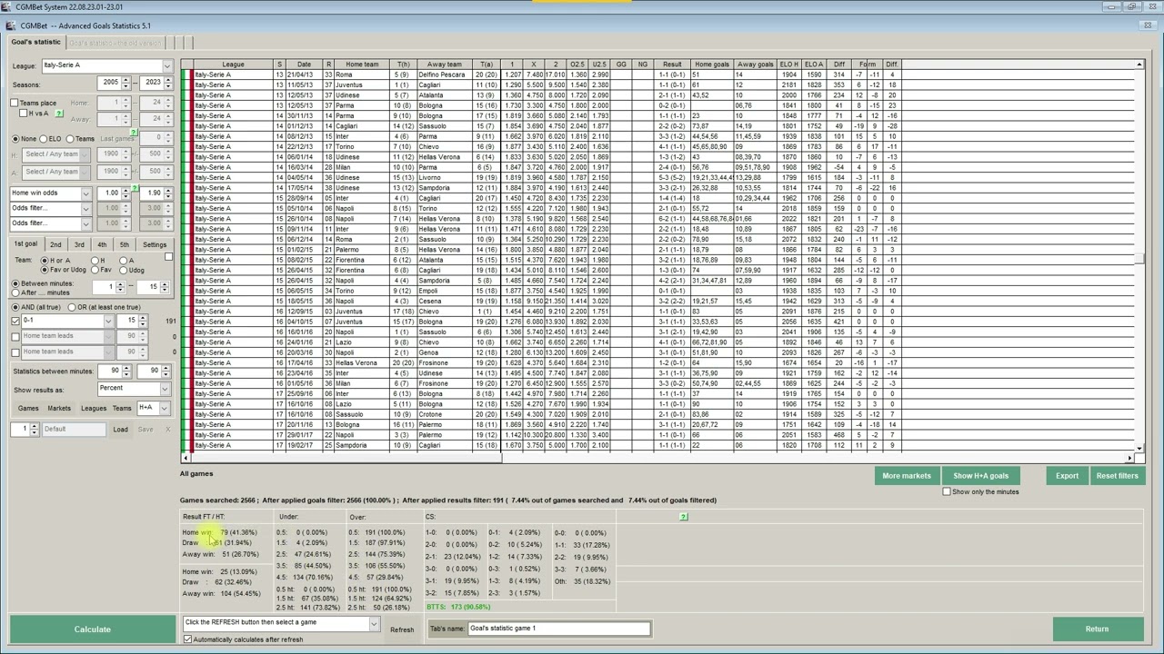The height and width of the screenshot is (654, 1164).
Task: Click the table's vertical scrollbar
Action: pyautogui.click(x=1139, y=259)
